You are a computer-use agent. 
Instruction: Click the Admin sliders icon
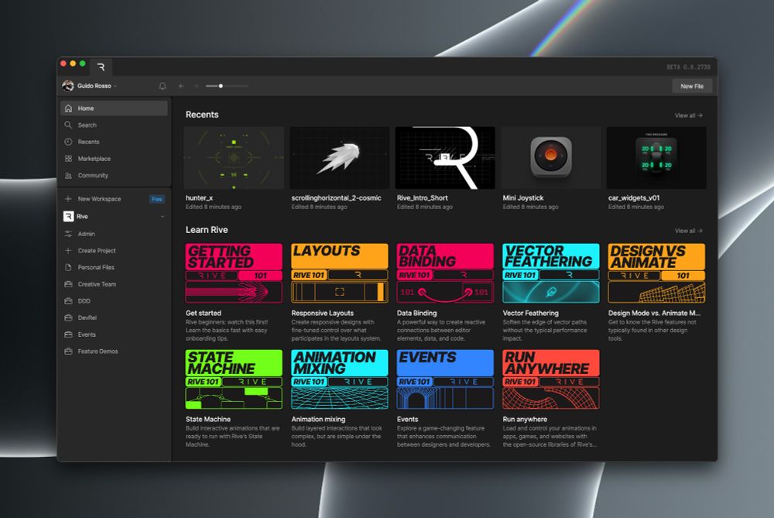point(69,234)
